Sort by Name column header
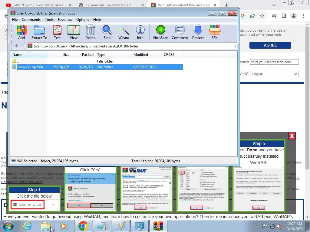310x232 pixels. 28,54
